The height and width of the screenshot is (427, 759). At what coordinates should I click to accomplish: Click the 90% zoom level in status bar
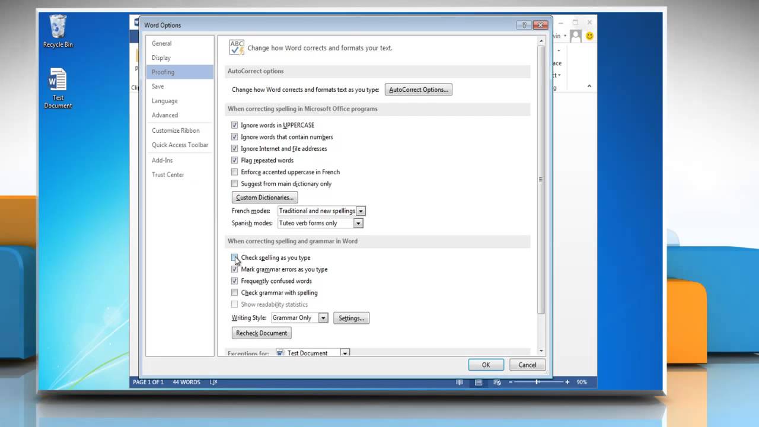pyautogui.click(x=582, y=383)
